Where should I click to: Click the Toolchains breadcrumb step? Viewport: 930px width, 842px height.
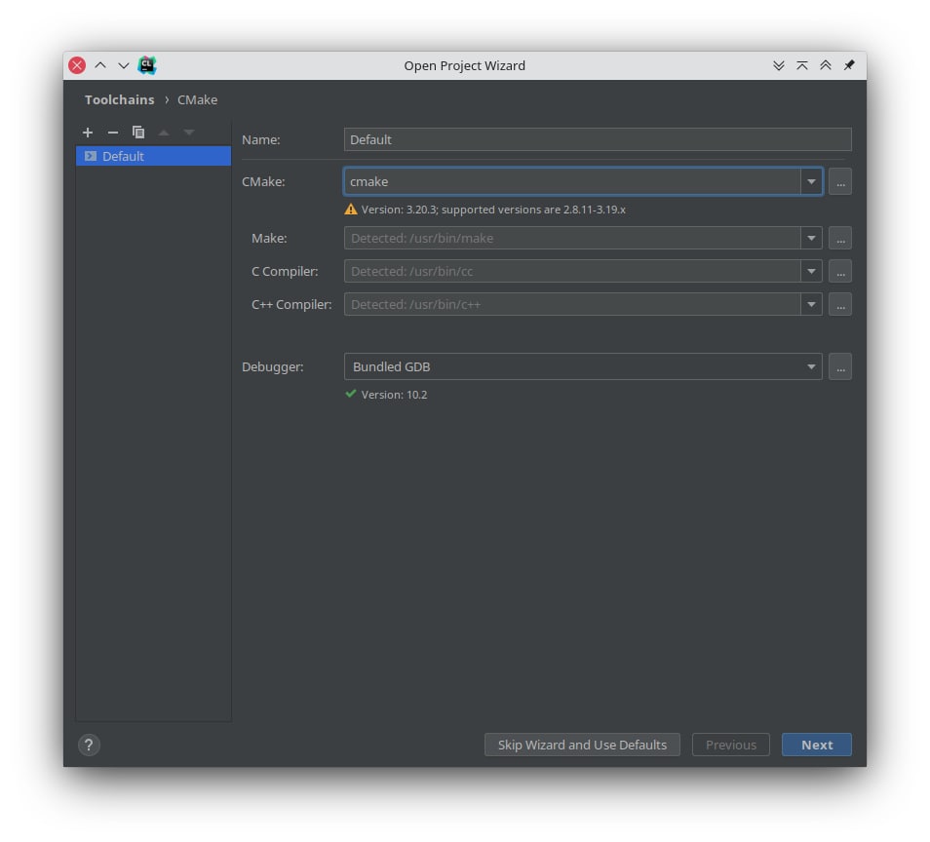tap(119, 99)
